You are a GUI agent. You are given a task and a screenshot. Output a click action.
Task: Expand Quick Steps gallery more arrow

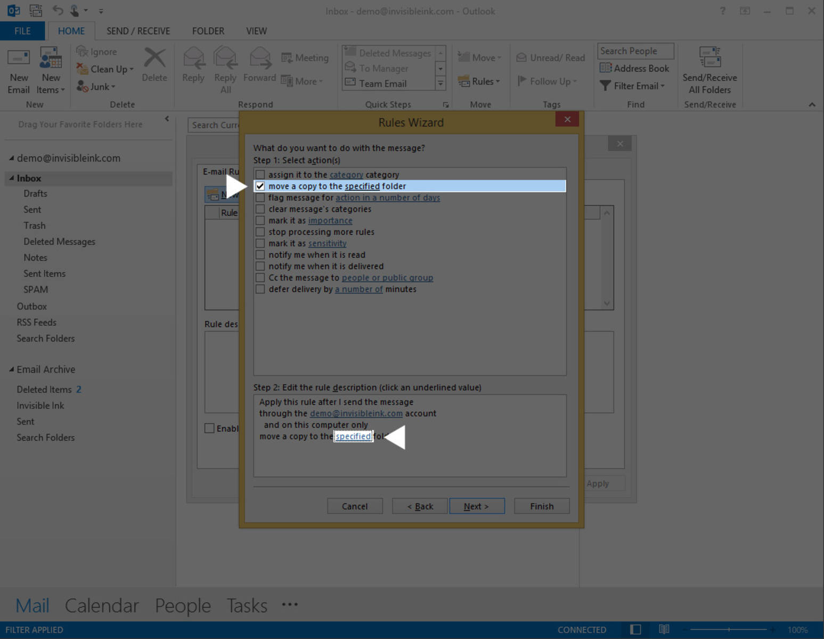tap(440, 83)
